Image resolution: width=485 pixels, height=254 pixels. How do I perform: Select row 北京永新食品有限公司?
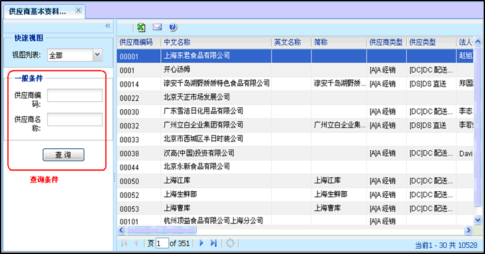pyautogui.click(x=295, y=167)
